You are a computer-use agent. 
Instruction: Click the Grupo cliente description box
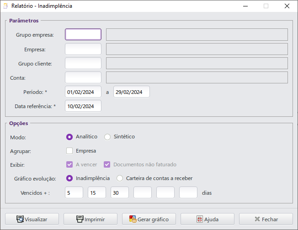point(197,63)
